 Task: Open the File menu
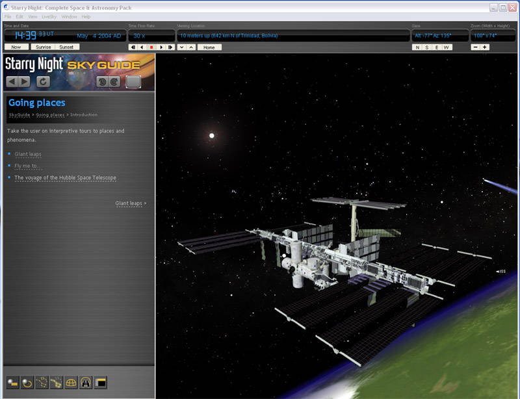point(8,17)
